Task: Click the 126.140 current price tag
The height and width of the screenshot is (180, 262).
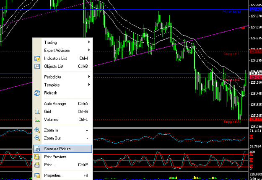Action: click(x=256, y=73)
